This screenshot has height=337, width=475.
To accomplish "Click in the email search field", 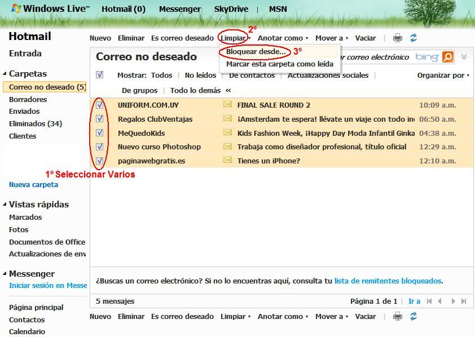I will tap(375, 57).
